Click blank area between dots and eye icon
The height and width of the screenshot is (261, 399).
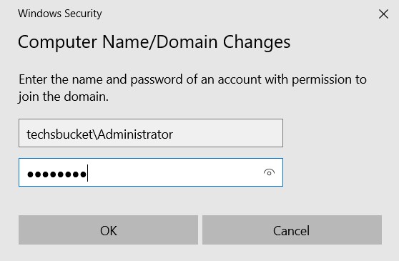tap(176, 172)
